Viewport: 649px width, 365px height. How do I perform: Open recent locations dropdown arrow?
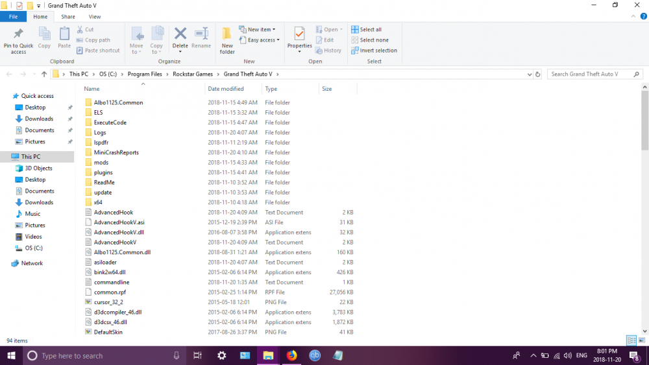coord(34,75)
